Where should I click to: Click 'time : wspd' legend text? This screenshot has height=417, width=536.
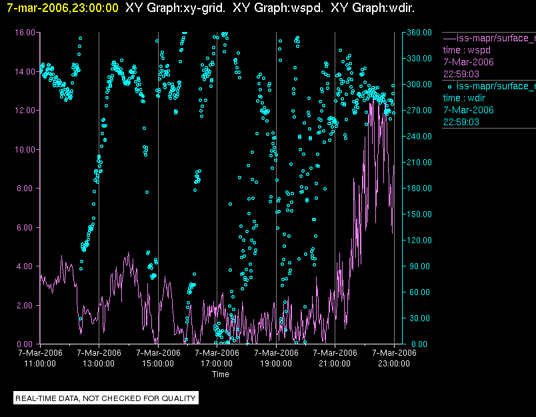tap(467, 50)
